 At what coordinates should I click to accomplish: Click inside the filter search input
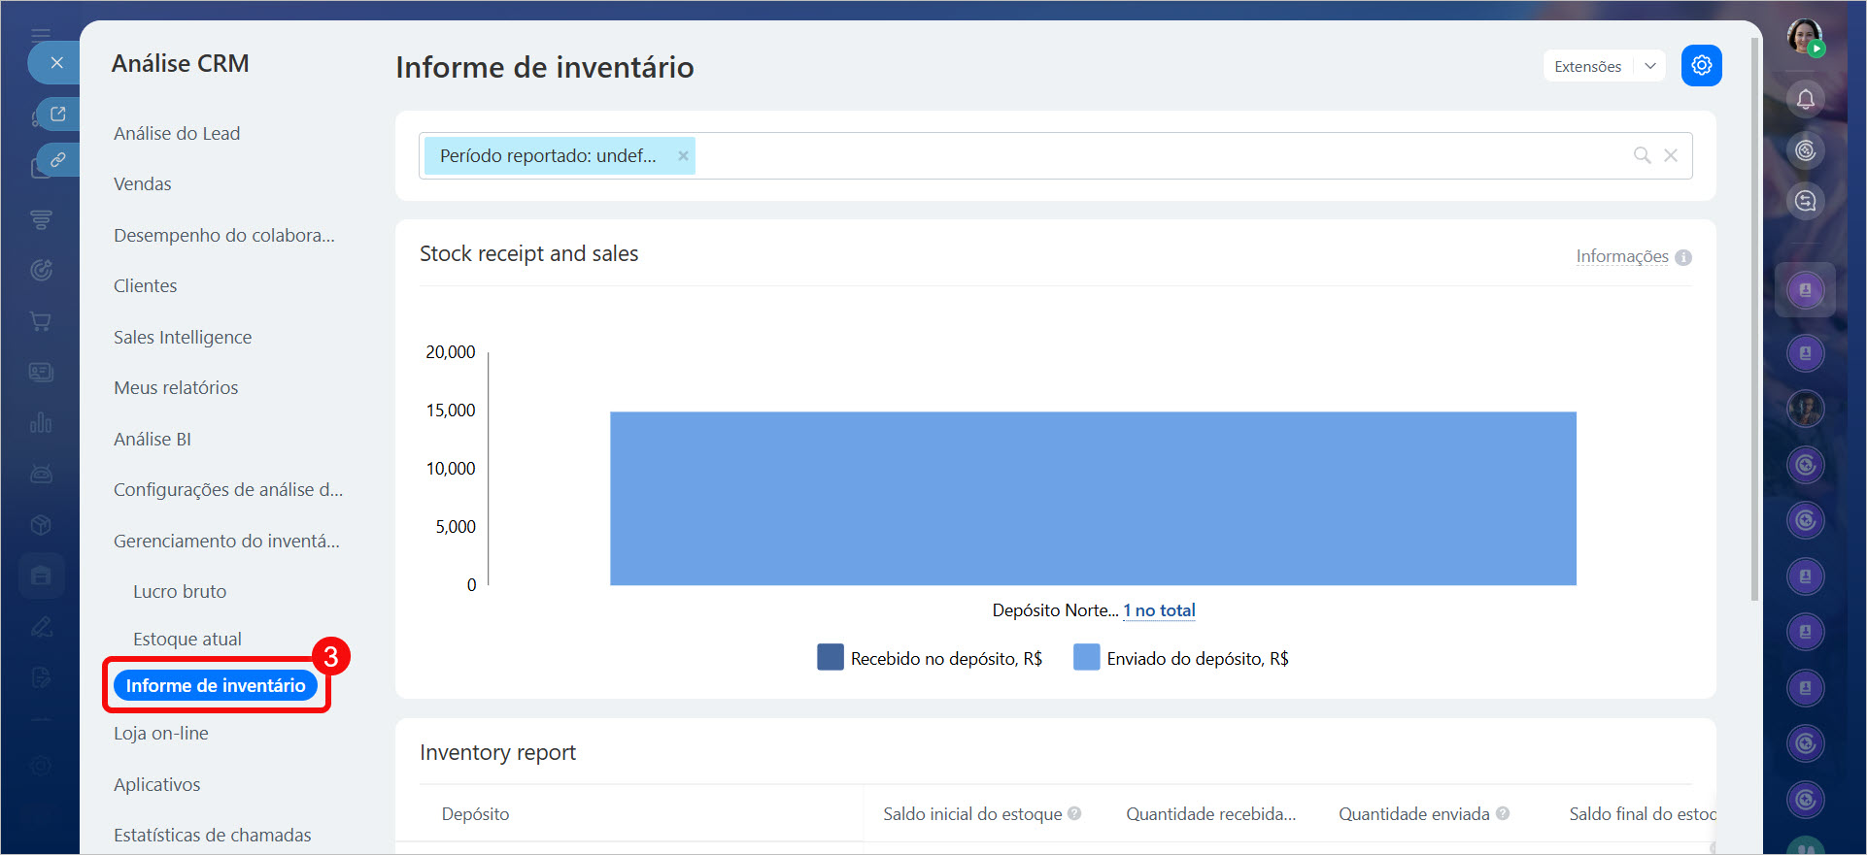click(1156, 155)
